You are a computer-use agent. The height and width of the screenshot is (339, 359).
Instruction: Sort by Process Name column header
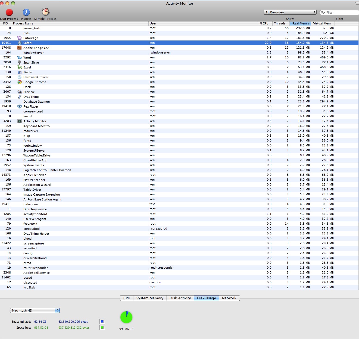click(x=80, y=23)
